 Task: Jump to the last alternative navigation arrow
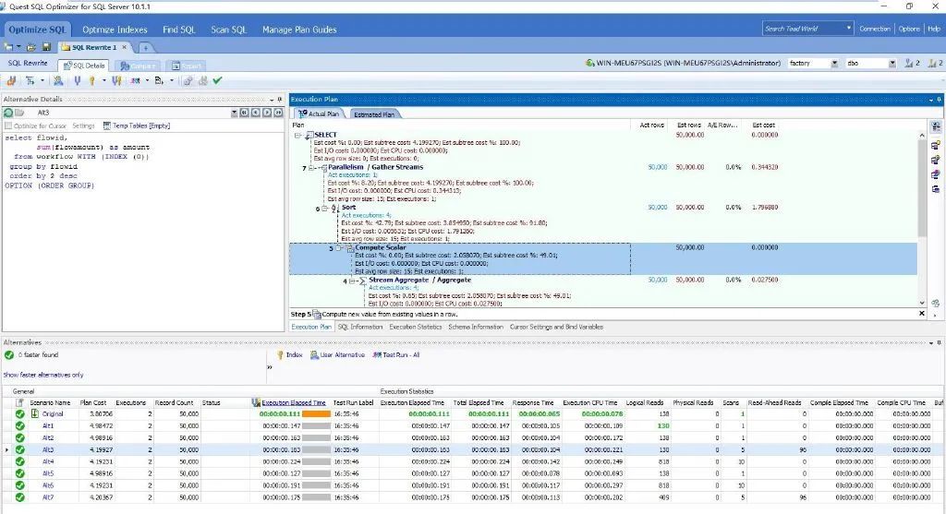tap(277, 113)
